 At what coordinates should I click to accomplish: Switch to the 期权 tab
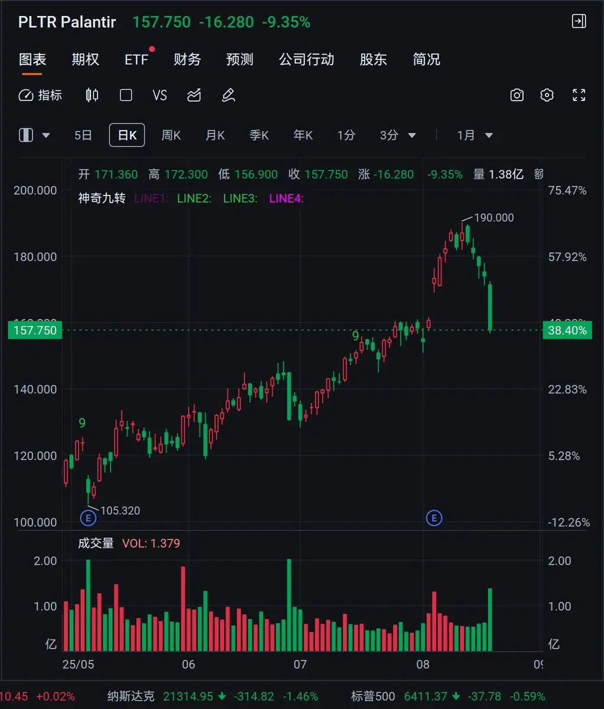85,60
